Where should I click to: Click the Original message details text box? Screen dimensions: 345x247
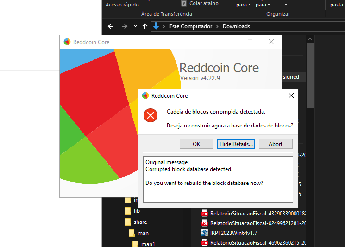coord(218,179)
